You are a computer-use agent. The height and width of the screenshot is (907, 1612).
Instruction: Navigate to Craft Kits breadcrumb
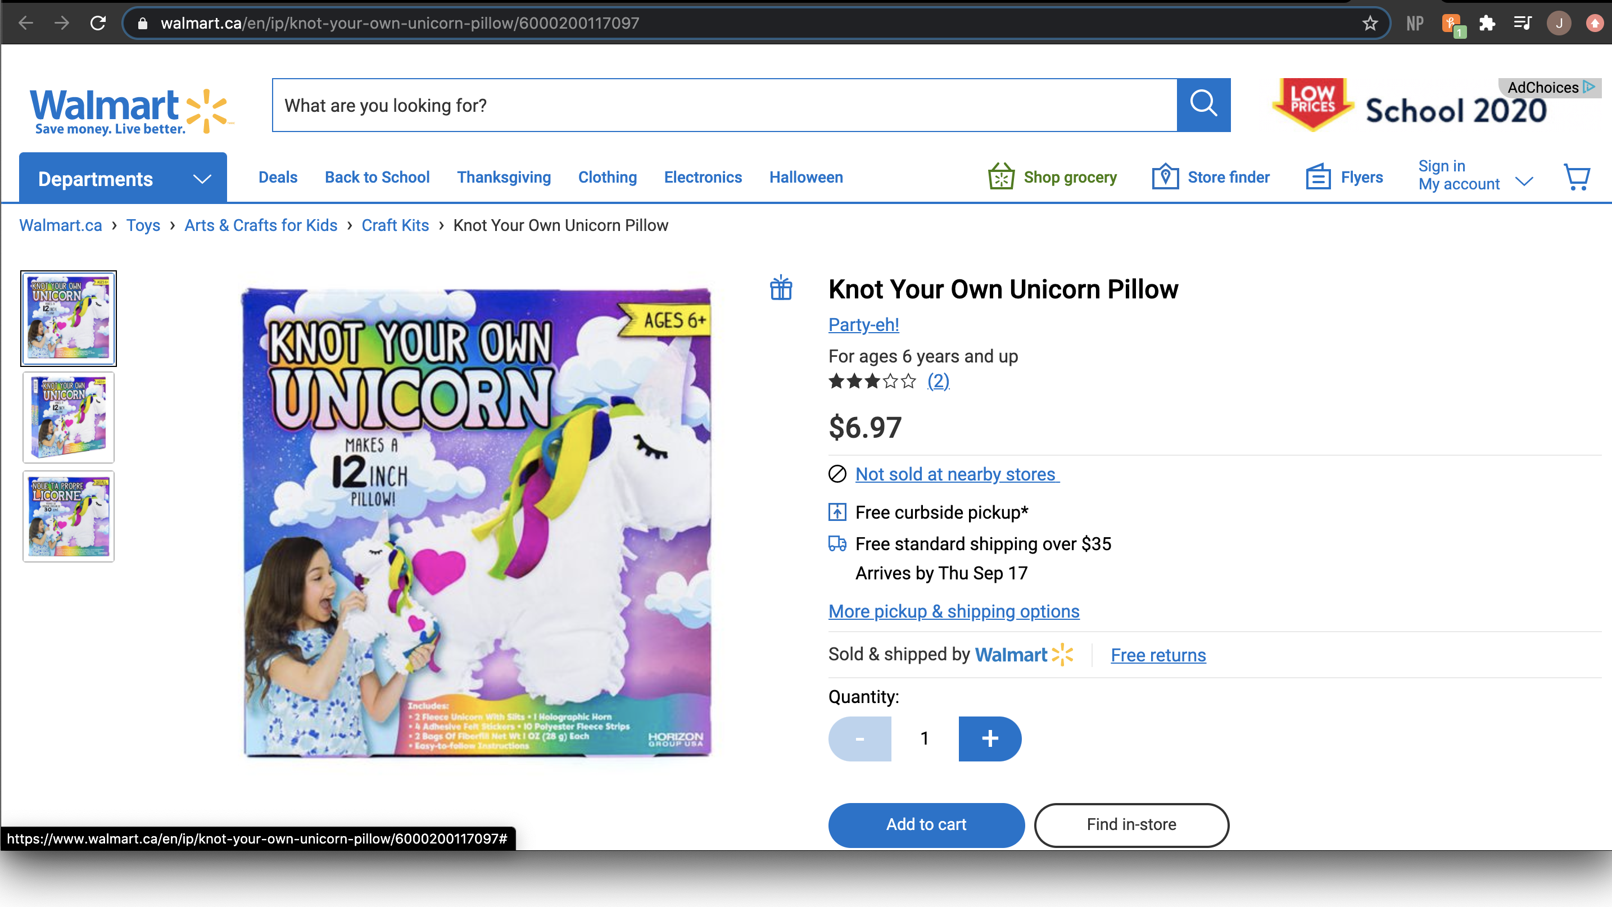pyautogui.click(x=395, y=225)
